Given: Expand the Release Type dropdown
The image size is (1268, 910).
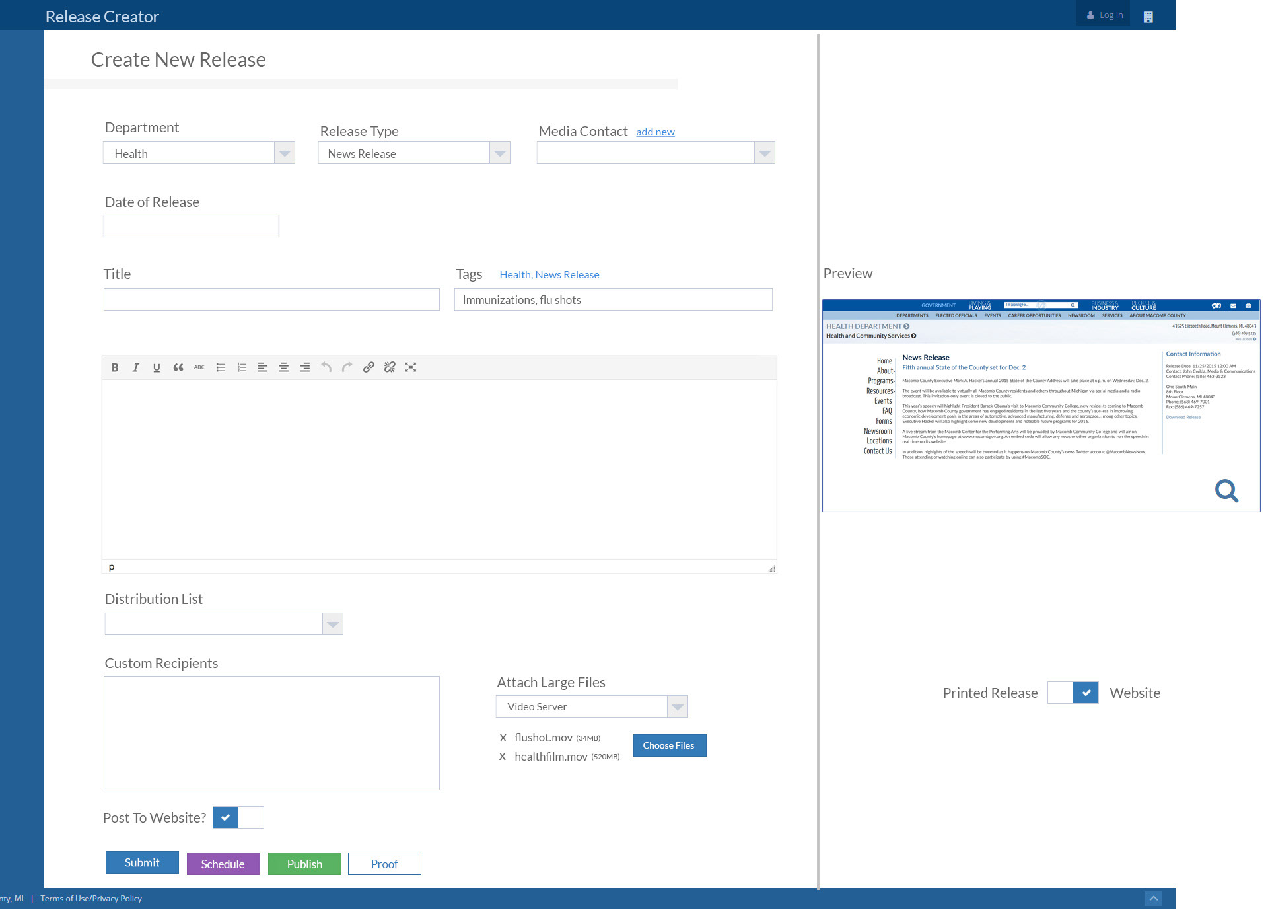Looking at the screenshot, I should pyautogui.click(x=500, y=153).
